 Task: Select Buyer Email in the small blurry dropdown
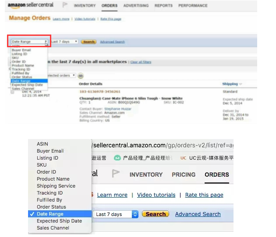pos(29,50)
